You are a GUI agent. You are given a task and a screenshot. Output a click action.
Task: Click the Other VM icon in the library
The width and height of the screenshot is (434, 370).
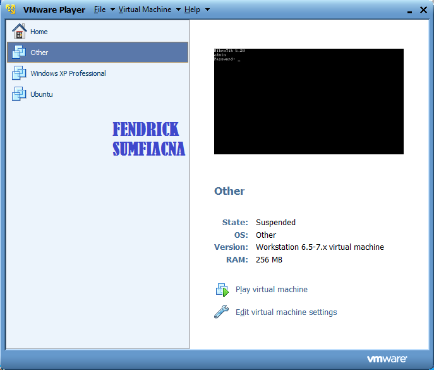point(19,52)
